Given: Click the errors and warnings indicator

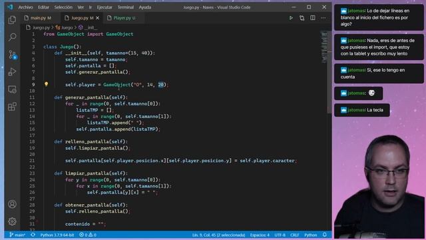Looking at the screenshot, I should tap(87, 235).
